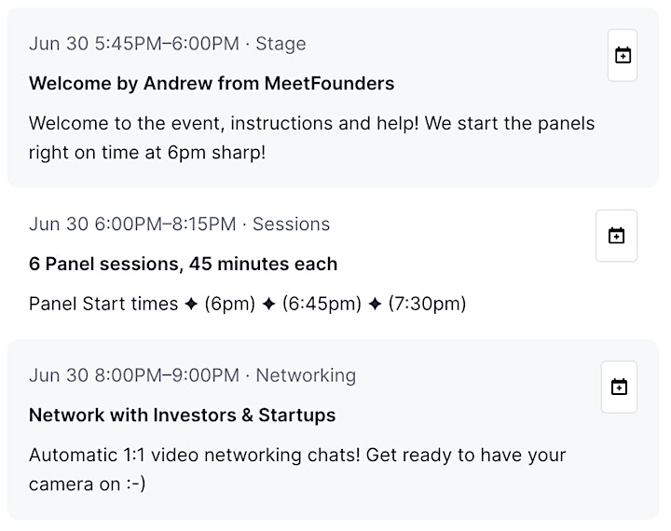This screenshot has width=671, height=531.
Task: Open Network with Investors & Startups title
Action: [183, 415]
